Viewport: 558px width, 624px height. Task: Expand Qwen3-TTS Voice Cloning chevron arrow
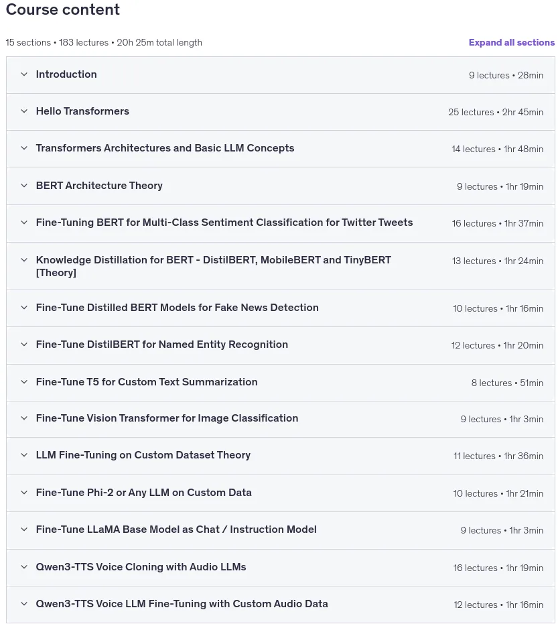pyautogui.click(x=24, y=567)
